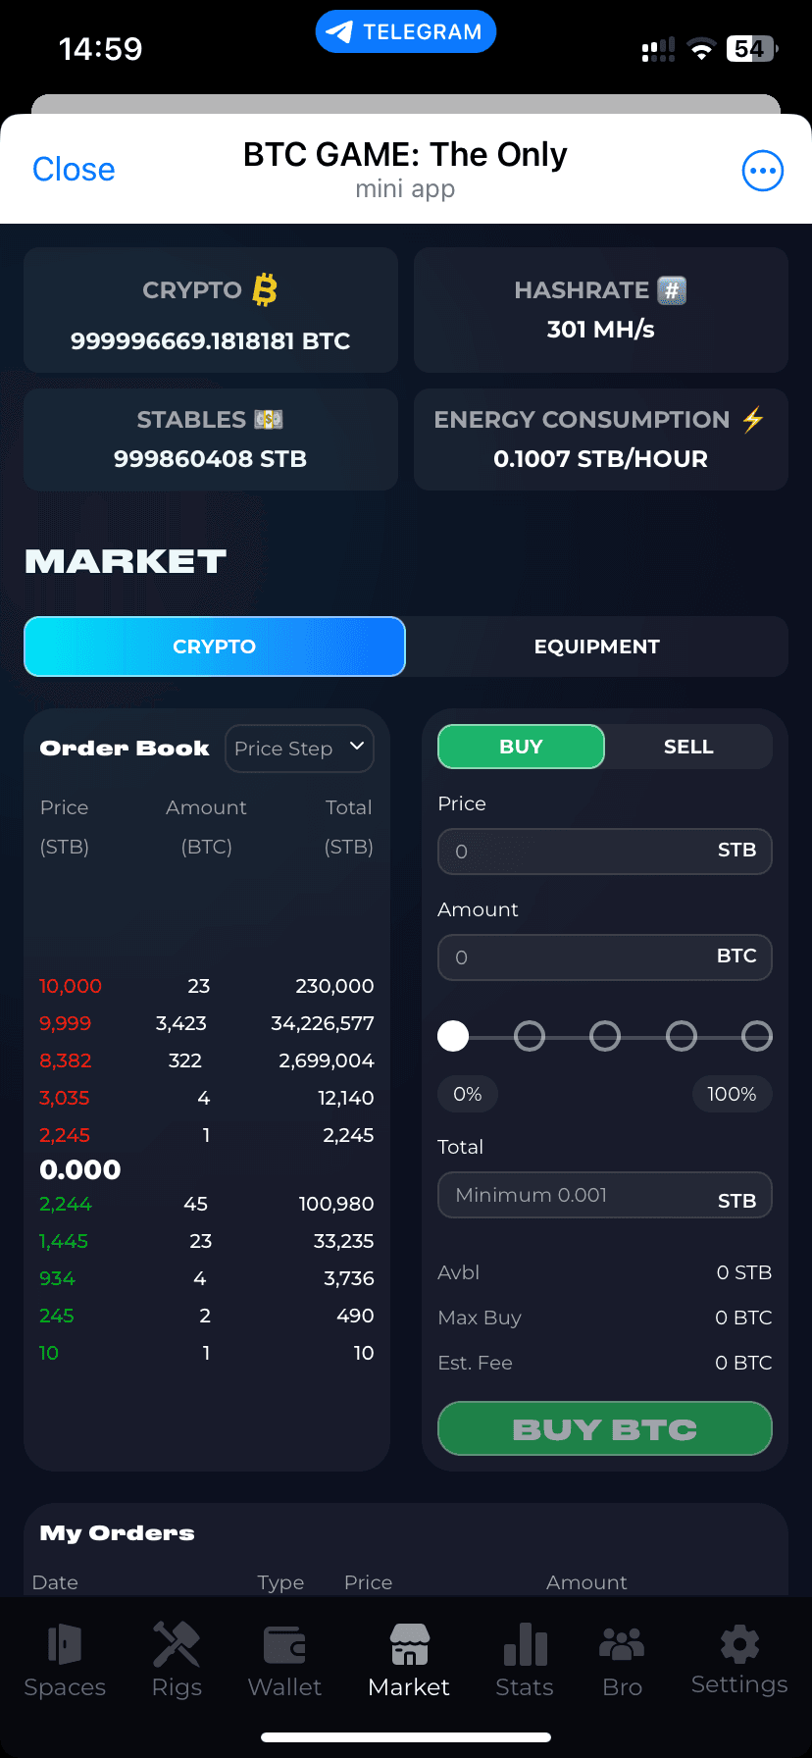This screenshot has width=812, height=1758.
Task: Set amount slider to the middle point
Action: click(x=605, y=1036)
